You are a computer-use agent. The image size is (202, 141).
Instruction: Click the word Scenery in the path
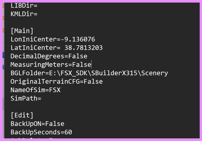[x=155, y=73]
